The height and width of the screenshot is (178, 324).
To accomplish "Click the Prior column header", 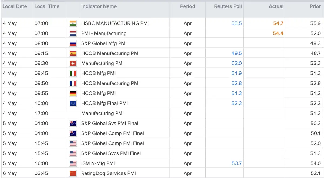I will pyautogui.click(x=315, y=6).
